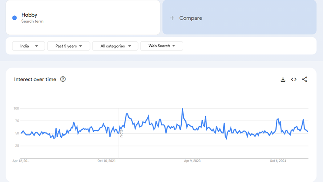The width and height of the screenshot is (323, 182).
Task: Click the Note marker on the chart
Action: tap(121, 133)
